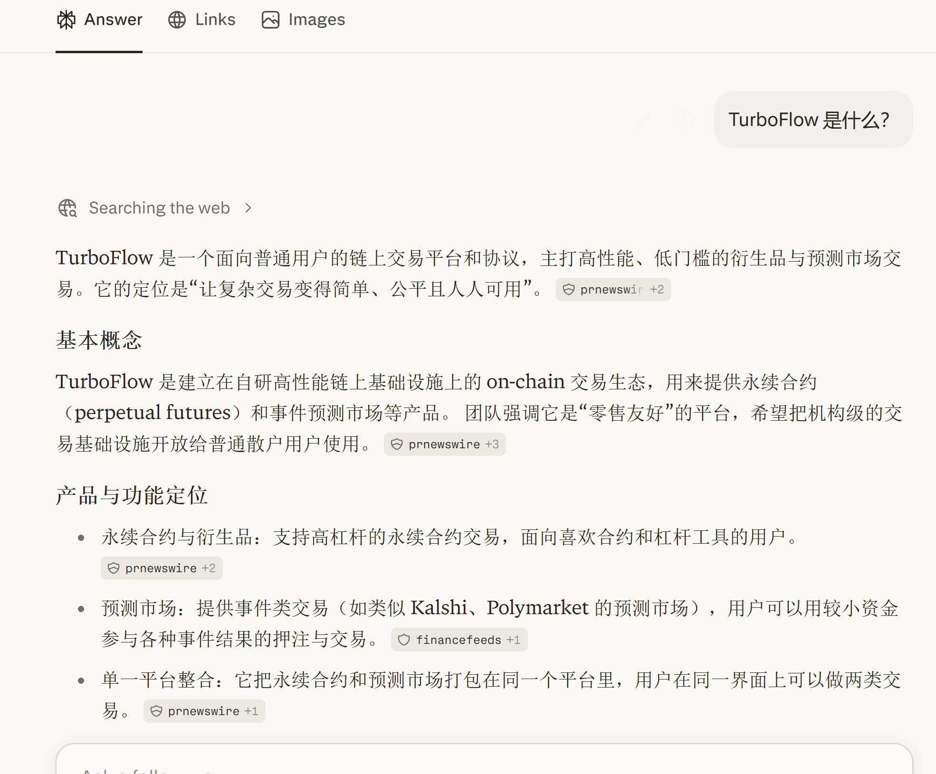Open prnewswire +2 citation under 永续合约 bullet

(x=162, y=568)
